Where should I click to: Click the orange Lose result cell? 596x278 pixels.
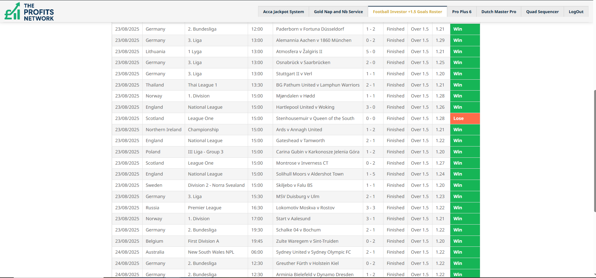coord(465,119)
